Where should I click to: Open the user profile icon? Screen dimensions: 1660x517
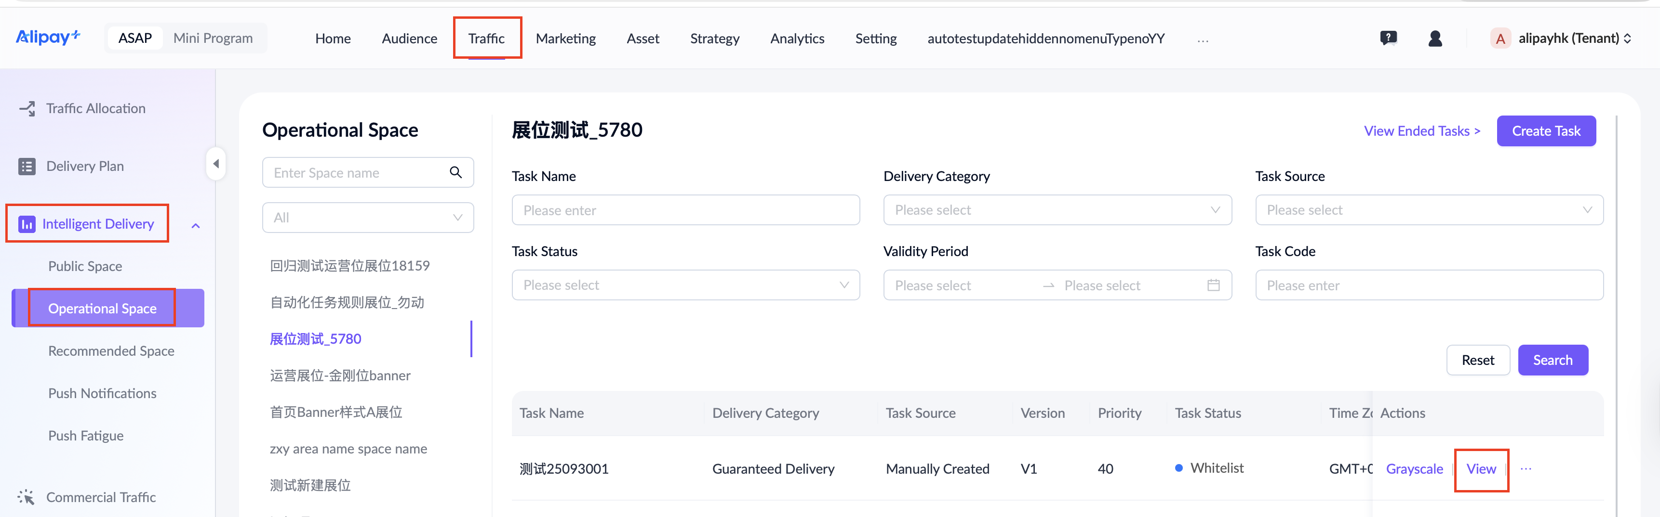(x=1435, y=39)
